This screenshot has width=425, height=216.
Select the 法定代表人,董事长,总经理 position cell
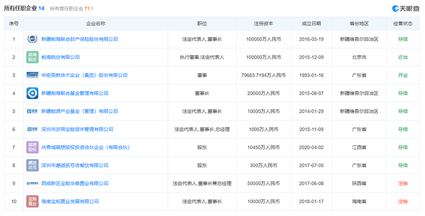(x=202, y=129)
